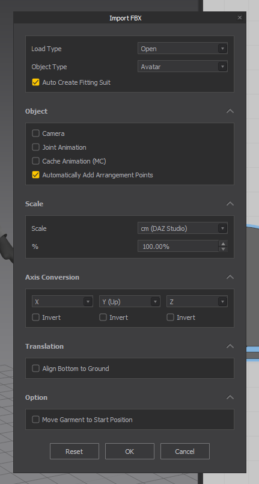Screen dimensions: 259x484
Task: Check Invert under the Y (Up) axis
Action: (x=103, y=317)
